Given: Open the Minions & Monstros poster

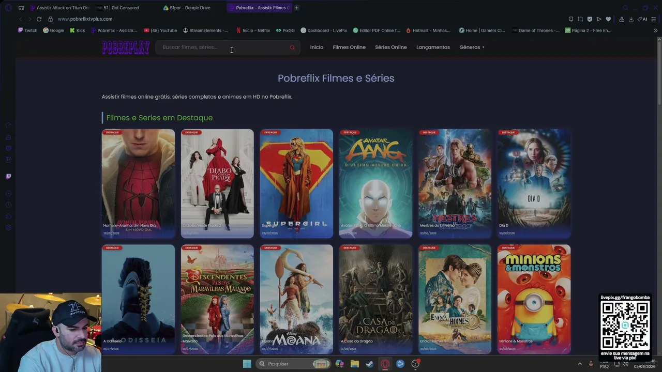Looking at the screenshot, I should 534,299.
